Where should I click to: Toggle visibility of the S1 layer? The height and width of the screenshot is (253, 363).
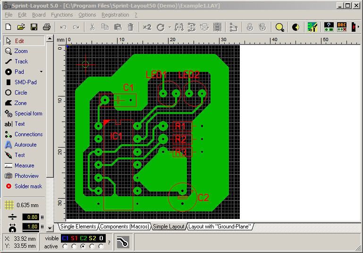74,238
